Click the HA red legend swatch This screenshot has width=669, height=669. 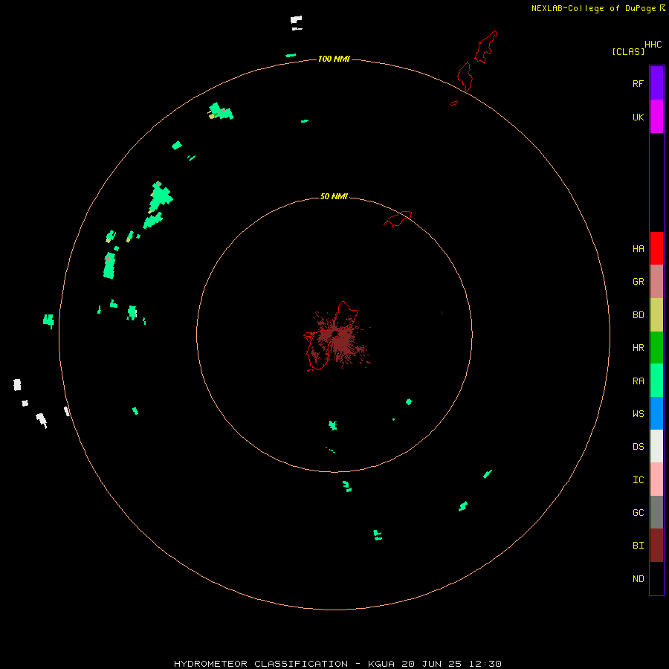[656, 248]
